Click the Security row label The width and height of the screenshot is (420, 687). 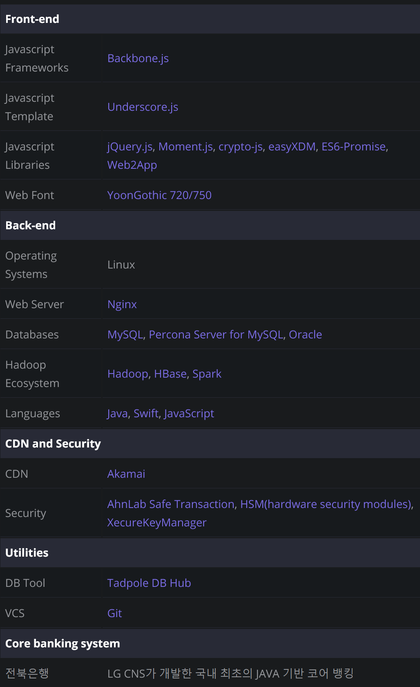(26, 513)
